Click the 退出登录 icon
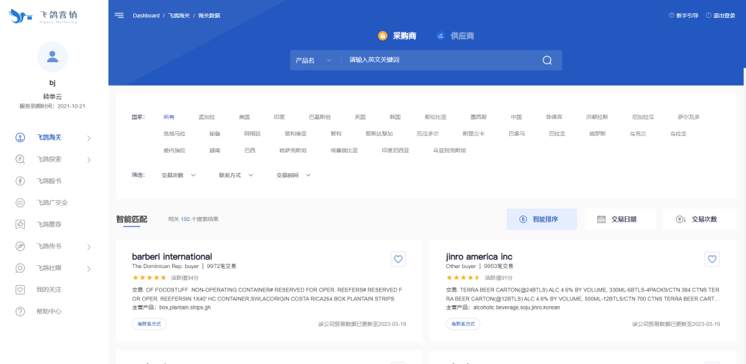This screenshot has width=746, height=364. tap(709, 15)
